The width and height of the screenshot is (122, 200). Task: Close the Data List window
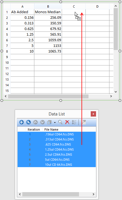[x=93, y=114]
